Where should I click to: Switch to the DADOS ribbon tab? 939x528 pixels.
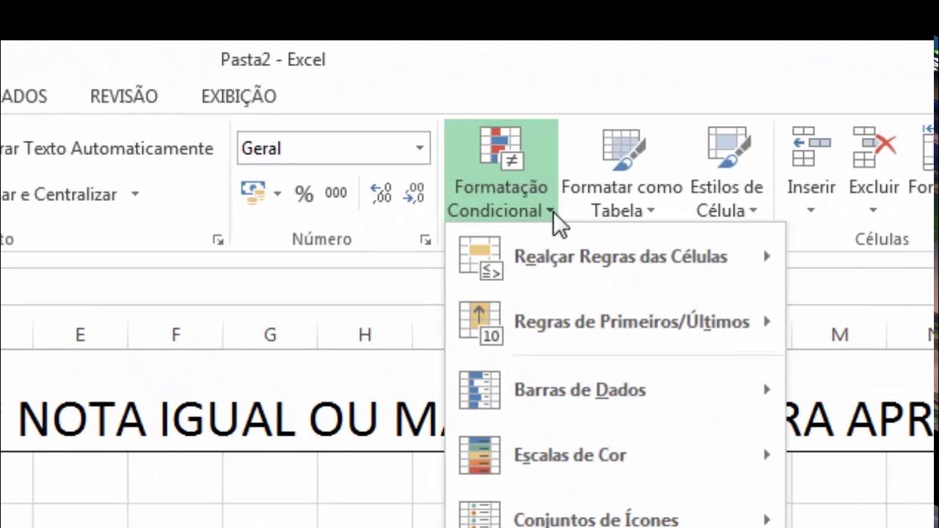click(x=23, y=97)
